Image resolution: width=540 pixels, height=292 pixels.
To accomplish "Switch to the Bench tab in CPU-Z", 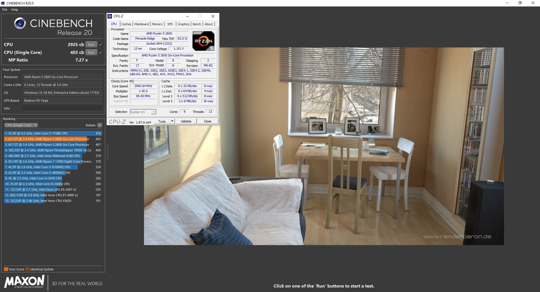I will pos(197,24).
